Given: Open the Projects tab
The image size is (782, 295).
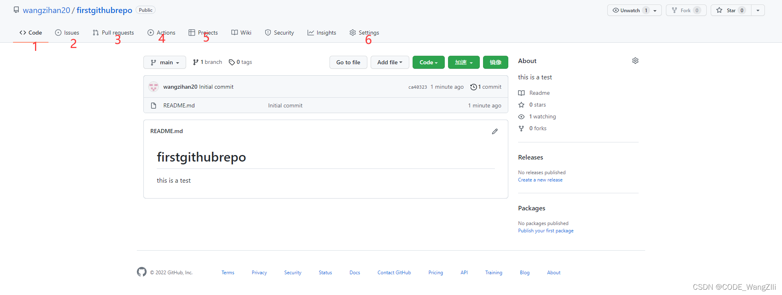Looking at the screenshot, I should (x=203, y=33).
